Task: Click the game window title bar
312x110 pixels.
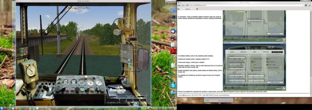Action: pos(83,1)
